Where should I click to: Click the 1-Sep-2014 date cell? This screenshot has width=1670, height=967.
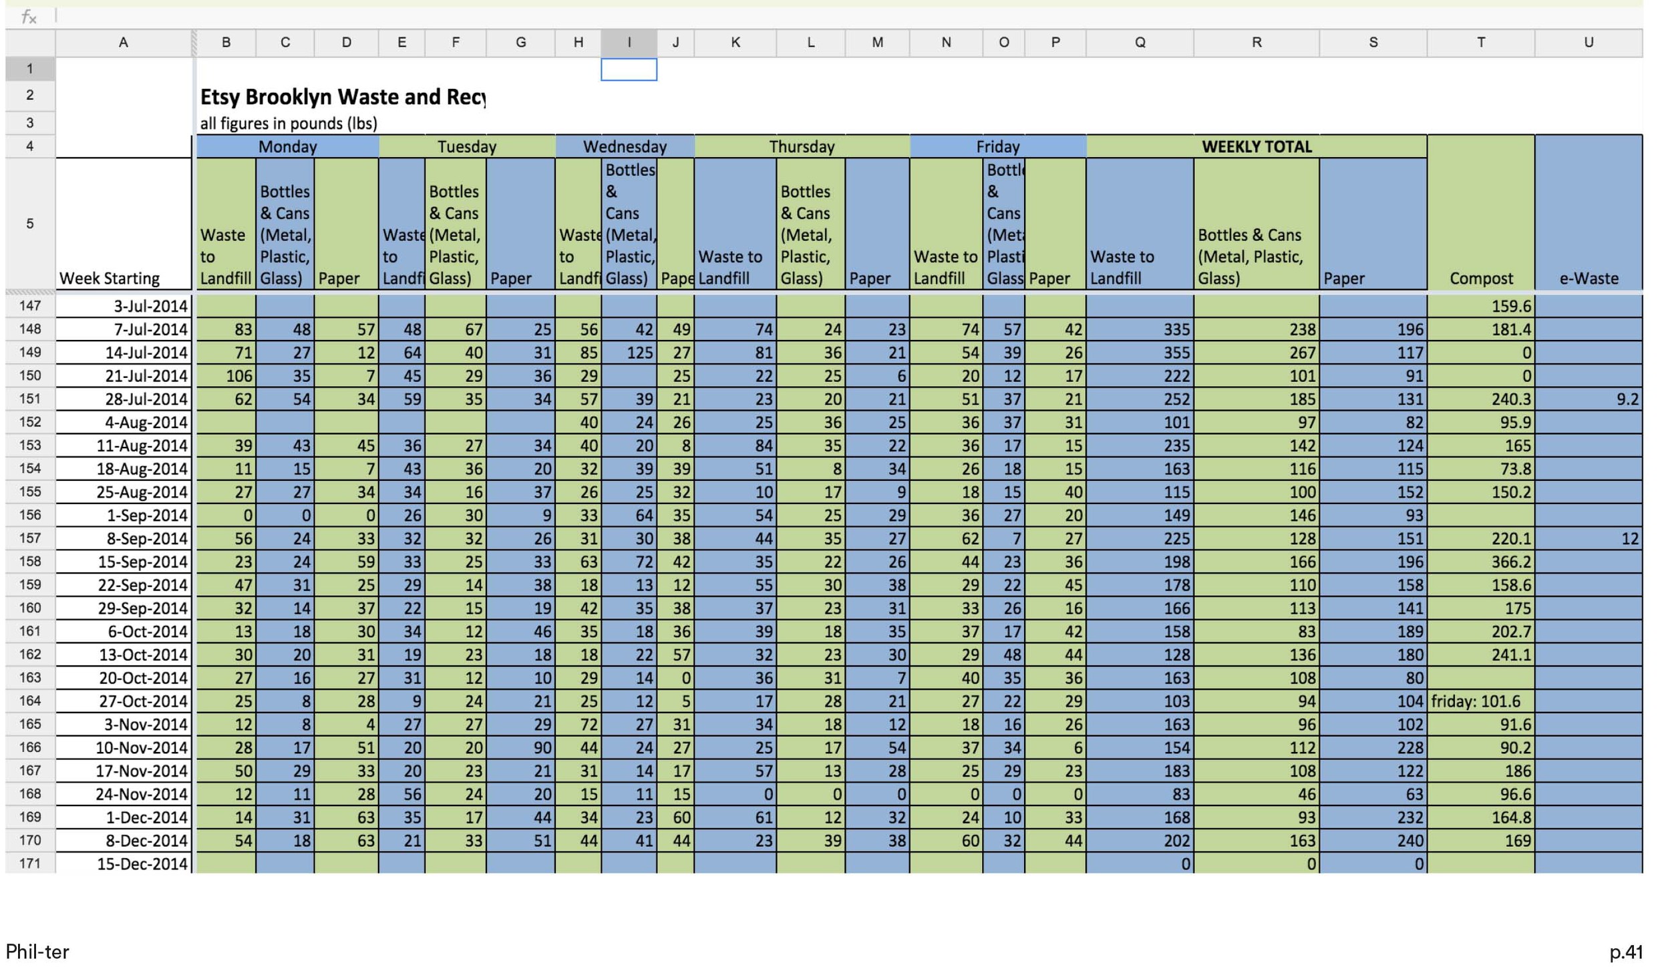click(124, 515)
